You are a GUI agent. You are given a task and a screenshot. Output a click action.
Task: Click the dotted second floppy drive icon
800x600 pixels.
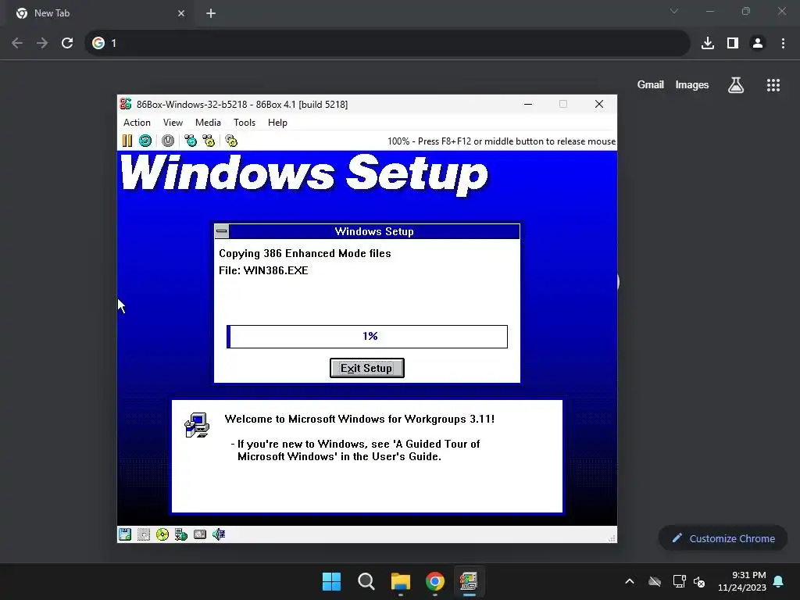coord(144,534)
